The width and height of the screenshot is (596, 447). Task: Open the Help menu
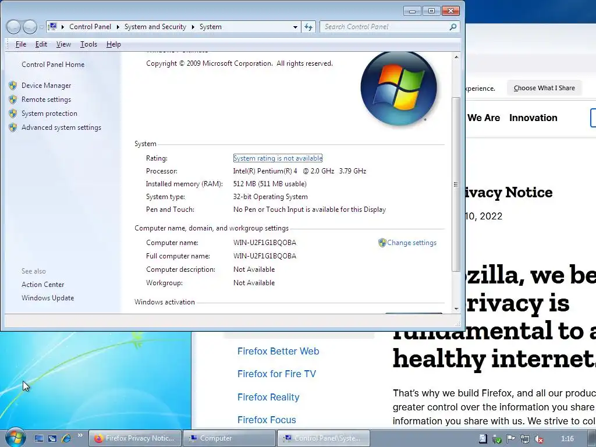[x=113, y=44]
